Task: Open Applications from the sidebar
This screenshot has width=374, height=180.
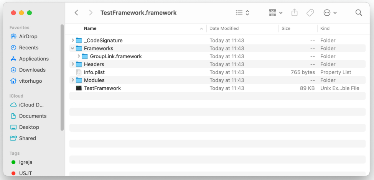Action: 33,59
